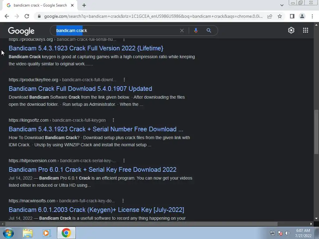The height and width of the screenshot is (239, 319).
Task: Share this page using the share icon
Action: click(x=270, y=16)
